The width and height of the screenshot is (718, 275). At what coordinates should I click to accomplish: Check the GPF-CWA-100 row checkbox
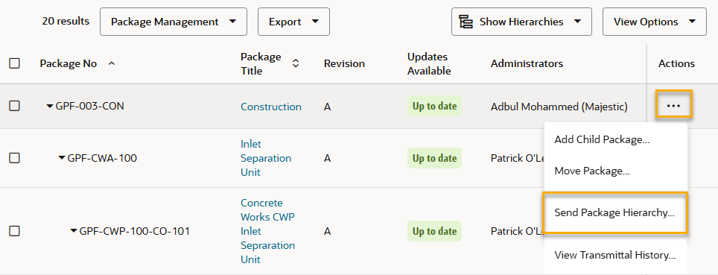[15, 158]
